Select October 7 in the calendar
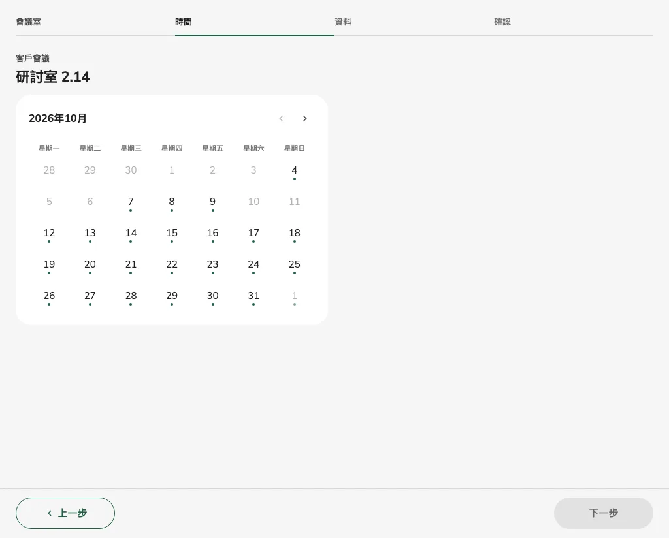669x538 pixels. pos(131,202)
